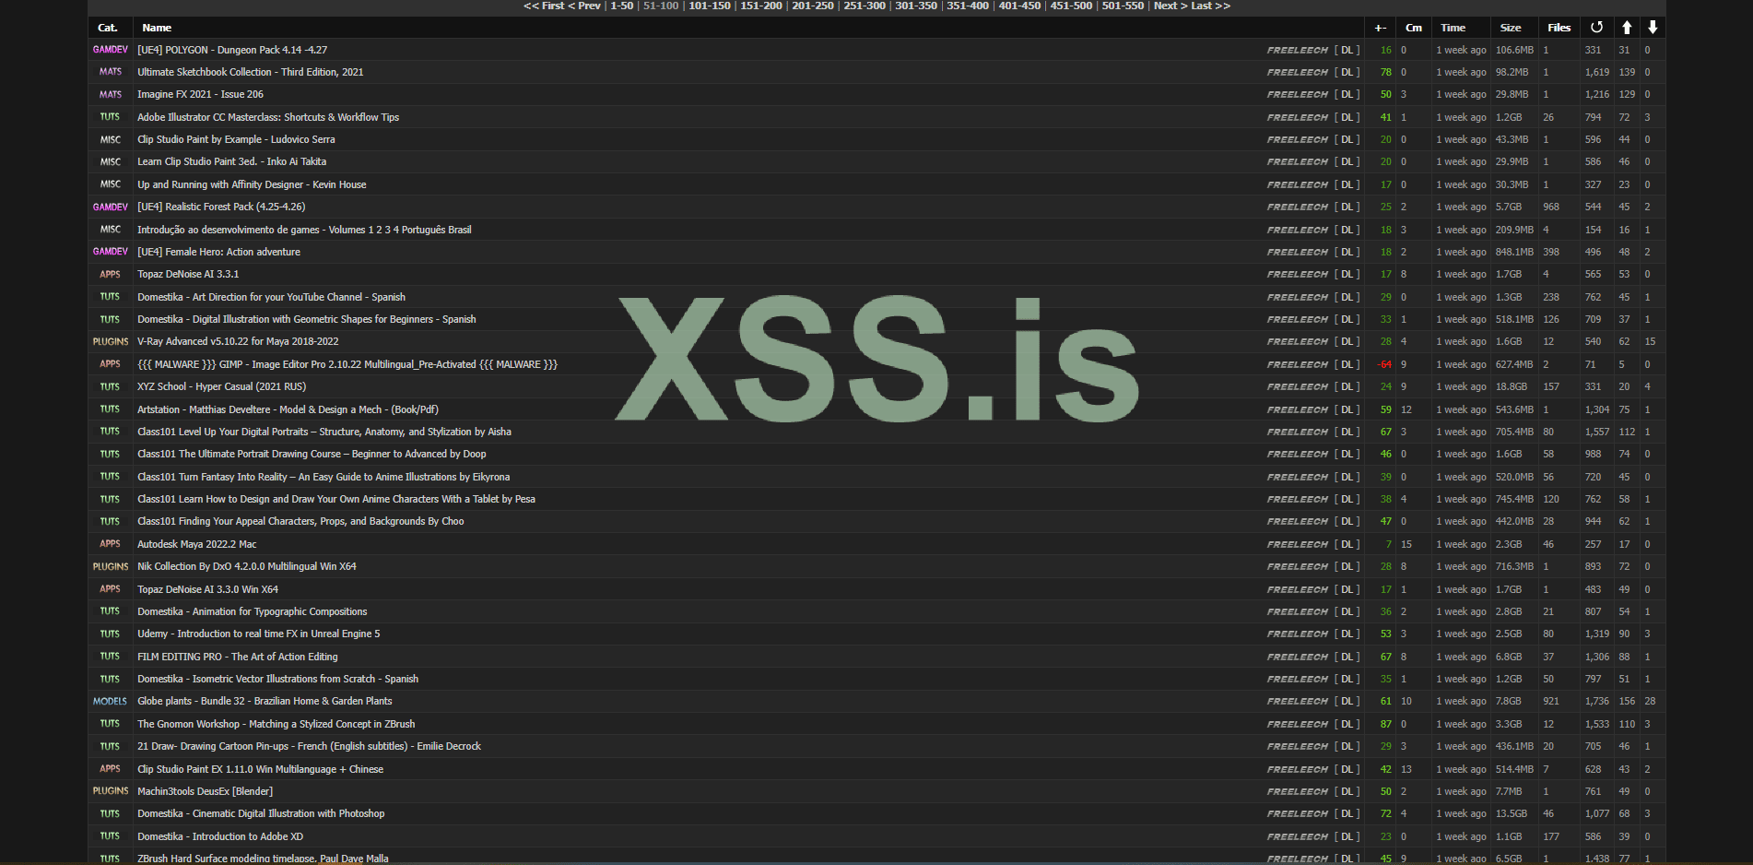Click the '106.6MB' size of POLYGON Dungeon Pack
Viewport: 1753px width, 865px height.
click(x=1514, y=50)
